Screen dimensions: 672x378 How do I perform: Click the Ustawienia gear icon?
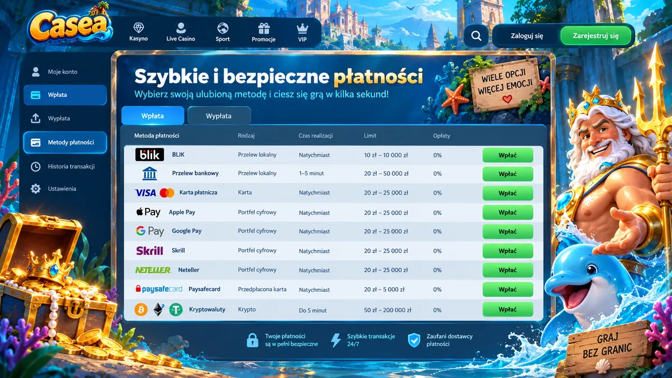tap(36, 189)
